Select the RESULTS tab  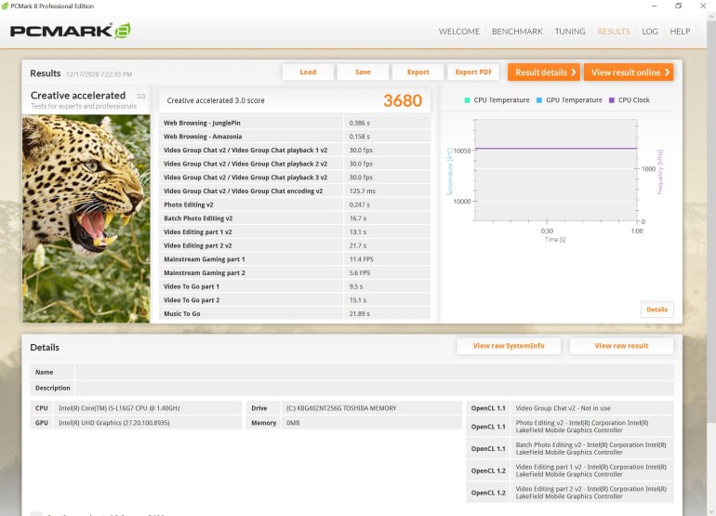(614, 32)
